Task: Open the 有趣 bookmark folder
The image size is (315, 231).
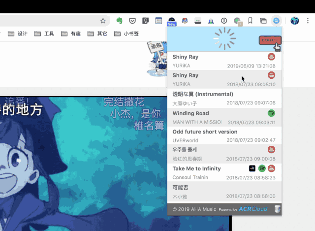Action: point(71,34)
